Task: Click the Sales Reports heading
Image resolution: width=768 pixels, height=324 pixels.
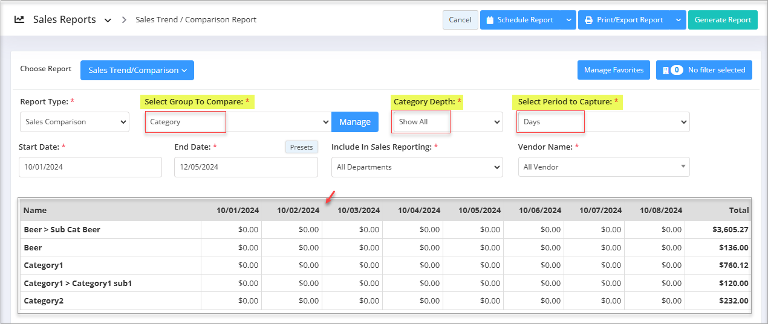Action: click(x=65, y=20)
